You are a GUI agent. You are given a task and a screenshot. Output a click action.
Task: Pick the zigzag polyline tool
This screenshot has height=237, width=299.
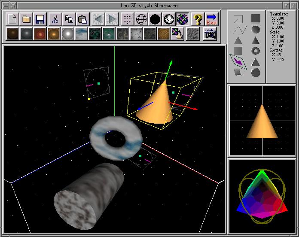(x=238, y=30)
